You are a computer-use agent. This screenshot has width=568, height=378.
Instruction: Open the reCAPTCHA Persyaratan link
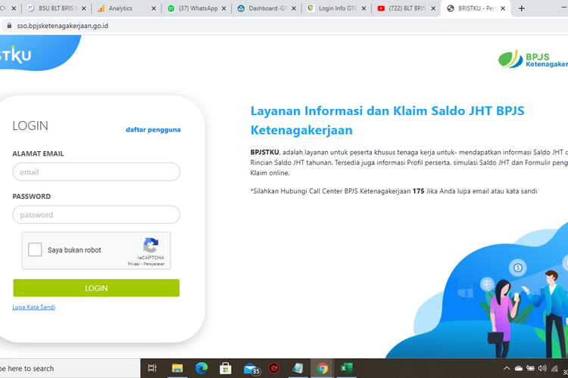[x=154, y=264]
